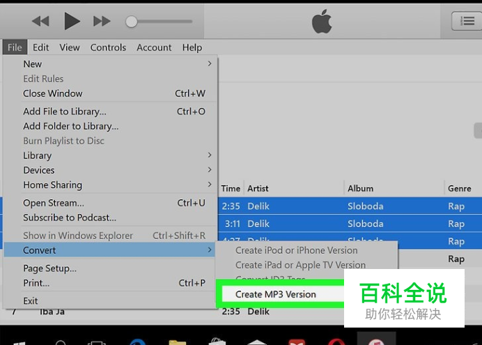Expand the Library submenu

110,155
